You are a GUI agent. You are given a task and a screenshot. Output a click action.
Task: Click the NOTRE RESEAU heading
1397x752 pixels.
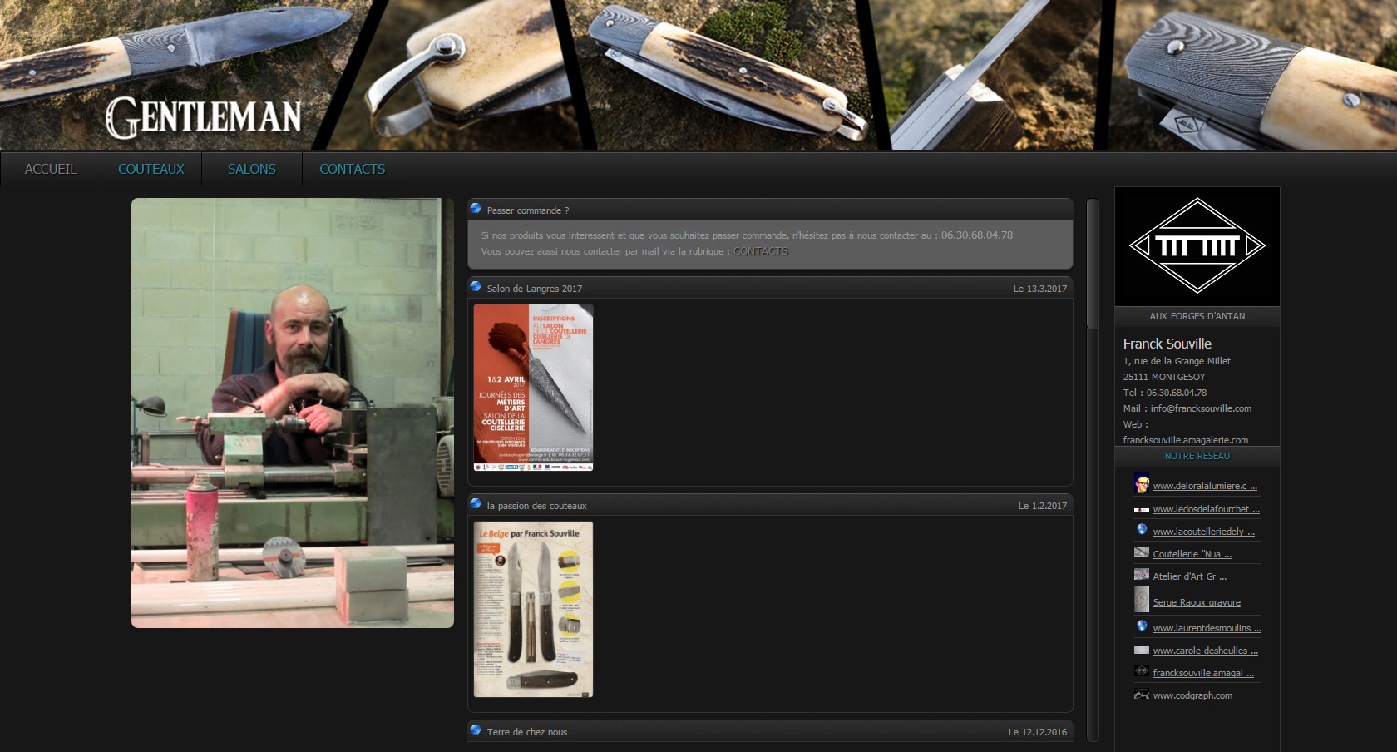1197,456
